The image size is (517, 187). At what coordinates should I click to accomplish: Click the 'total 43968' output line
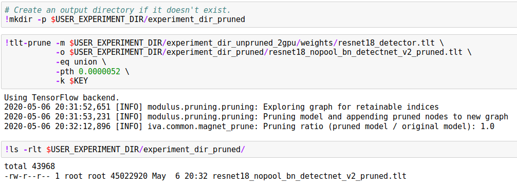tap(30, 167)
